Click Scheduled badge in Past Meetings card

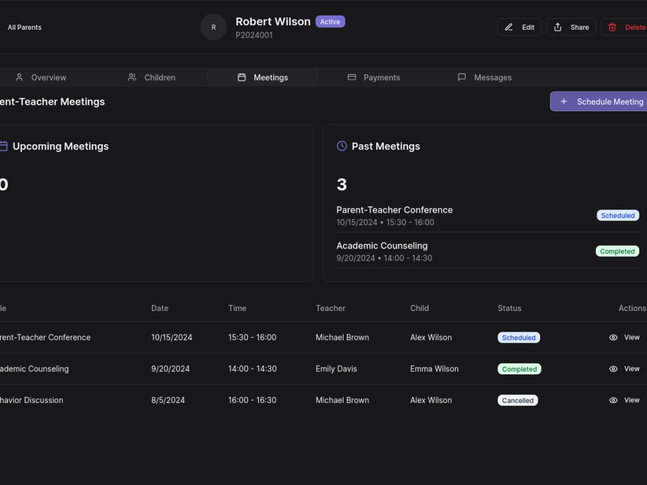pyautogui.click(x=618, y=215)
